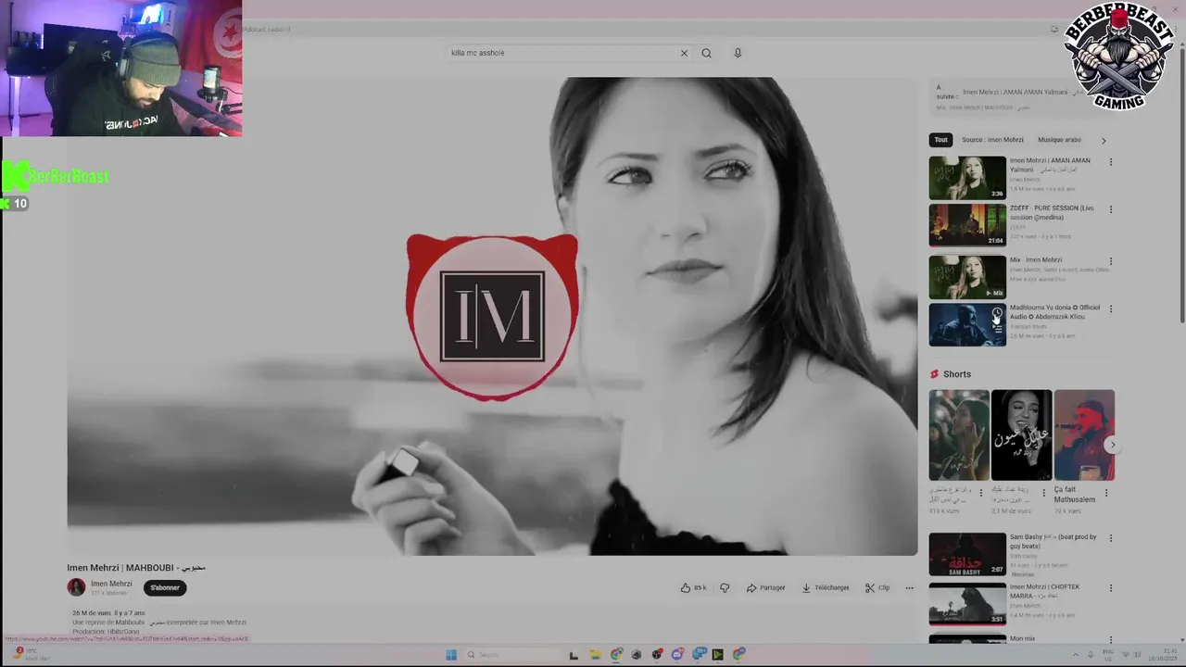The height and width of the screenshot is (667, 1186).
Task: Open menu for ZDEFF PURE SESSION video
Action: point(1110,209)
